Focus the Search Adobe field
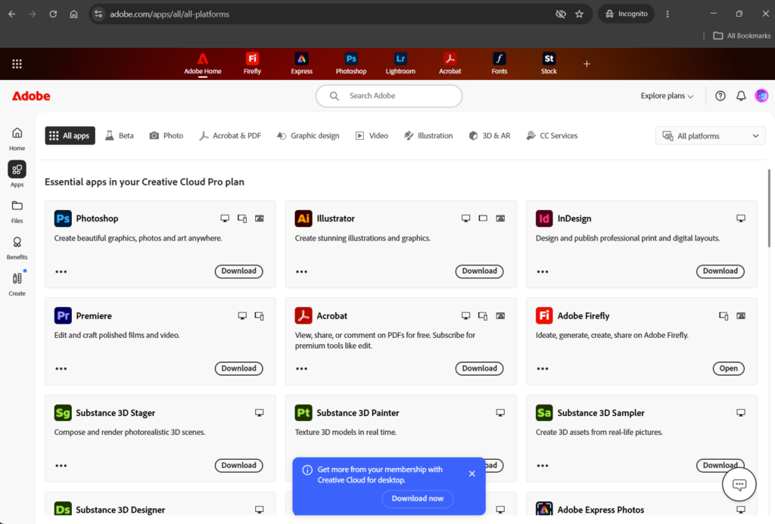 point(389,96)
